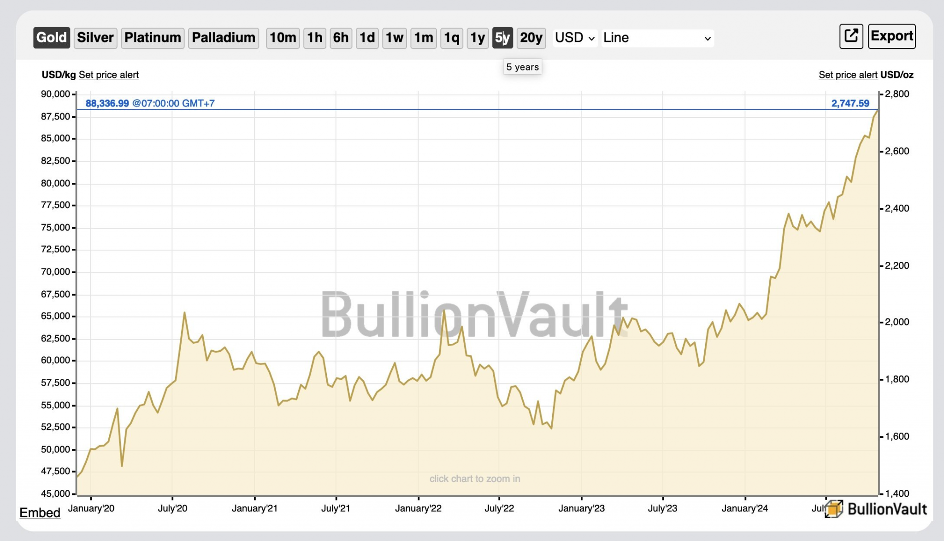Set time range to 1w

coord(395,38)
